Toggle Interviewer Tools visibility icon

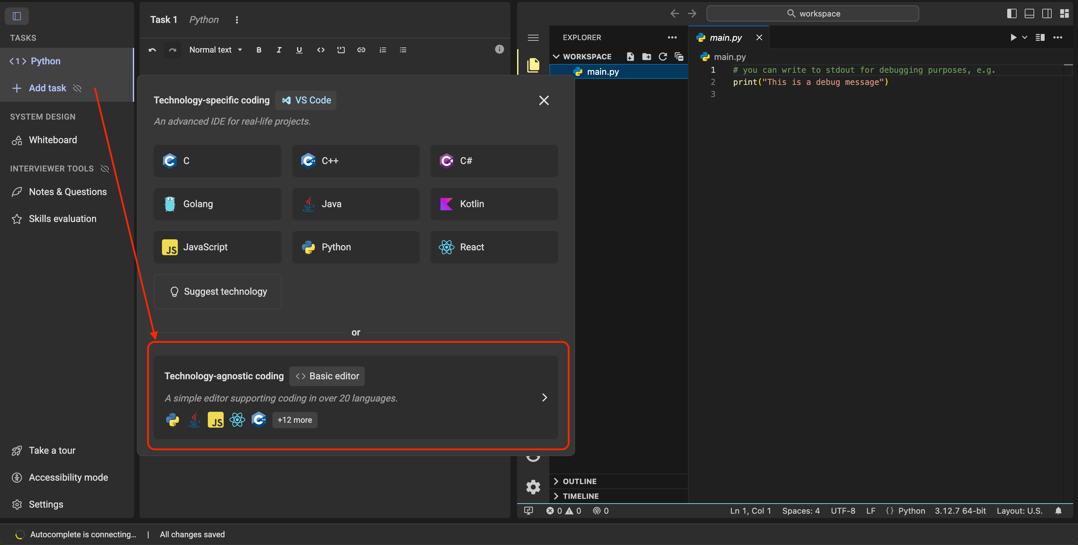click(104, 168)
